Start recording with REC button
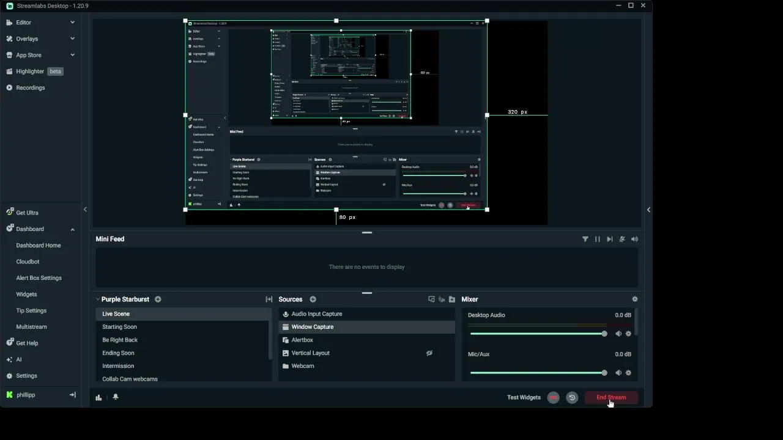The image size is (783, 440). [x=553, y=397]
